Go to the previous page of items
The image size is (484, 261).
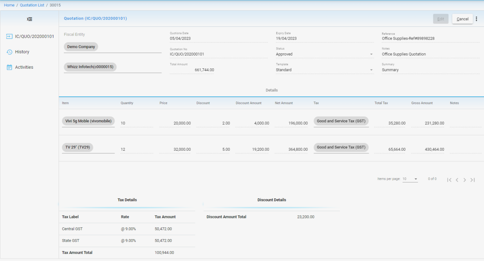[x=457, y=180]
